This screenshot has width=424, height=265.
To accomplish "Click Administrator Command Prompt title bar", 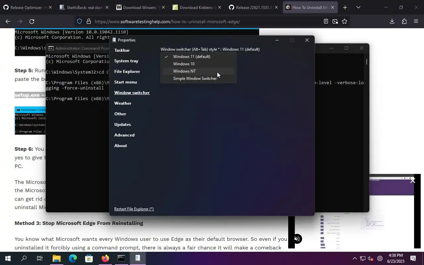I will pyautogui.click(x=78, y=48).
